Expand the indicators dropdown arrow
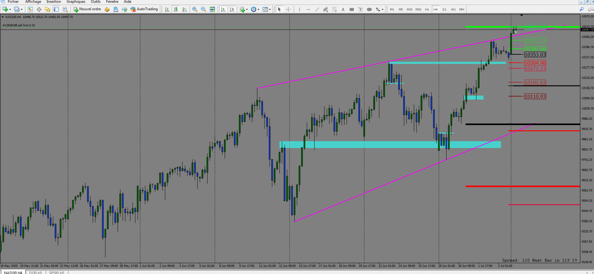This screenshot has width=594, height=274. click(x=247, y=10)
